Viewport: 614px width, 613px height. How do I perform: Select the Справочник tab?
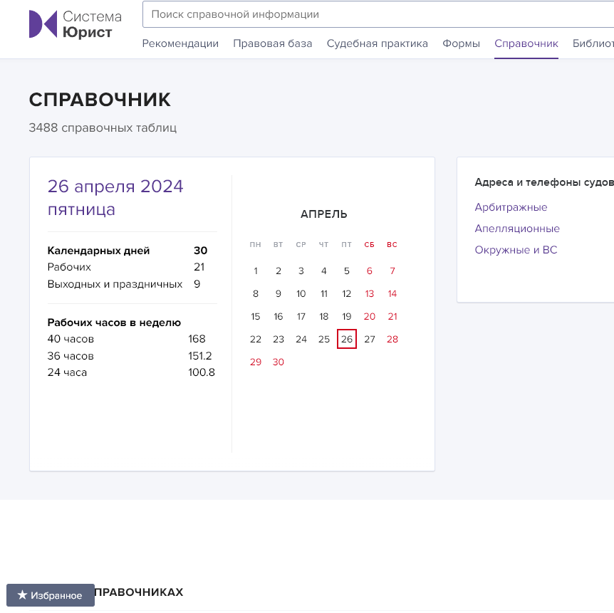coord(526,43)
